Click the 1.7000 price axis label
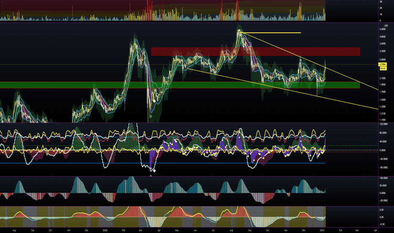Viewport: 394px width, 233px height. tap(383, 92)
